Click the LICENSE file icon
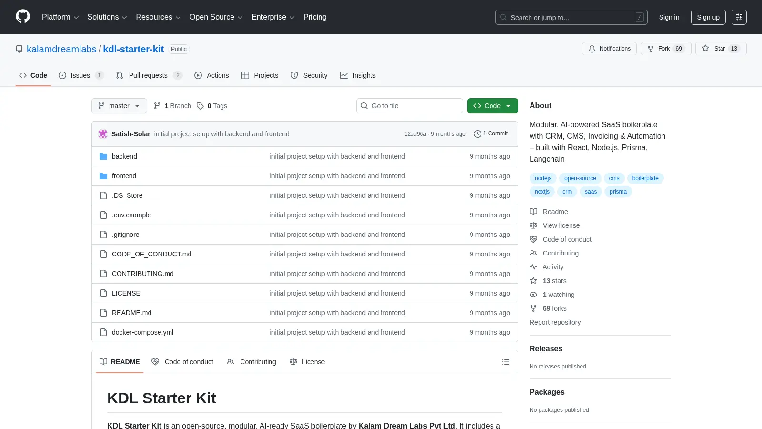This screenshot has width=762, height=429. tap(103, 293)
